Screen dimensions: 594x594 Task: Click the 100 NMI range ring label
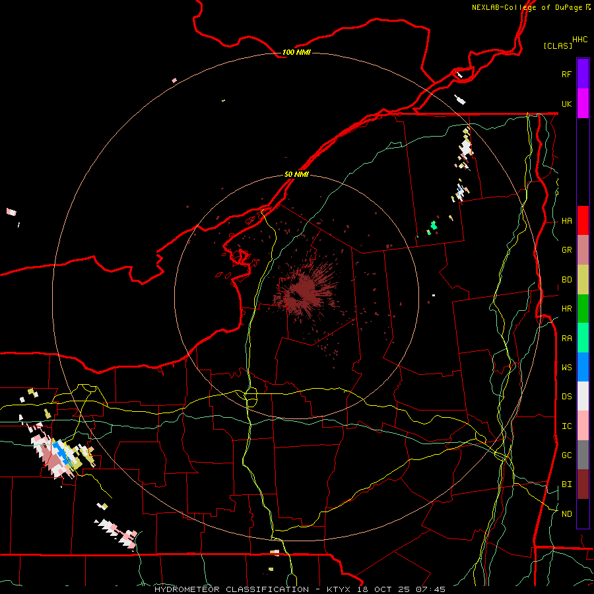point(296,52)
